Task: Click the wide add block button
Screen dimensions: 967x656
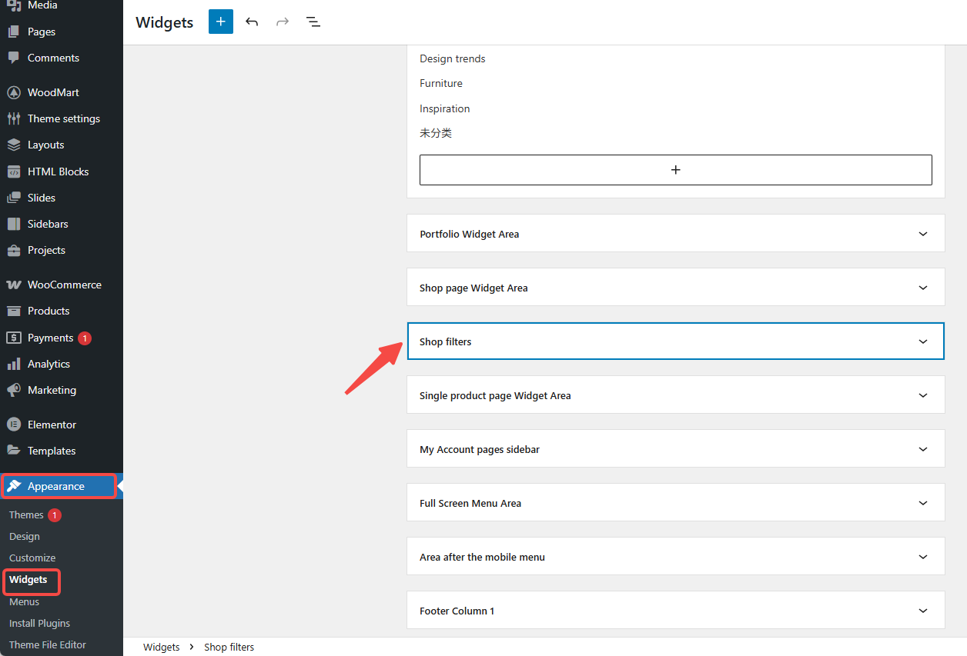Action: pyautogui.click(x=675, y=170)
